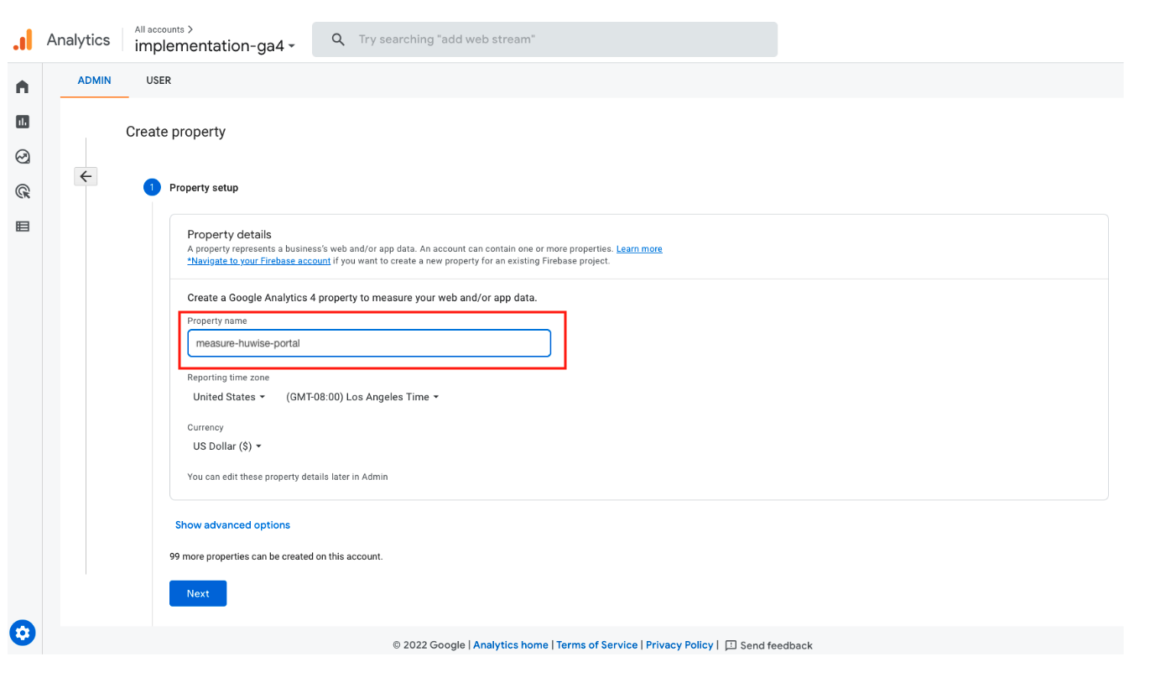Viewport: 1150px width, 683px height.
Task: Open the Explore icon in sidebar
Action: (23, 157)
